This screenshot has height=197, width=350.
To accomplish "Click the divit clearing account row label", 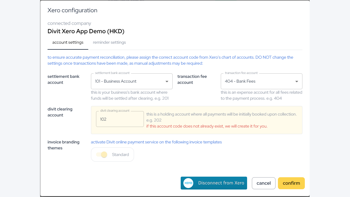I will point(60,112).
